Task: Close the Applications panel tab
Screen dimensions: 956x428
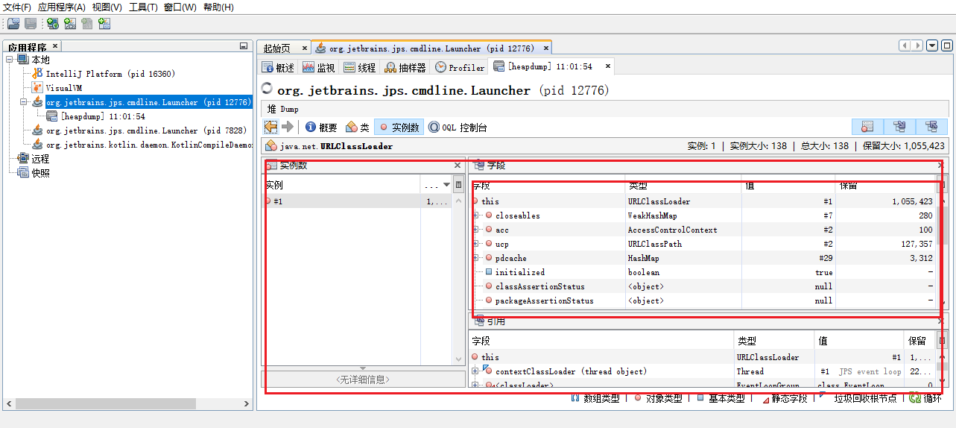Action: coord(55,46)
